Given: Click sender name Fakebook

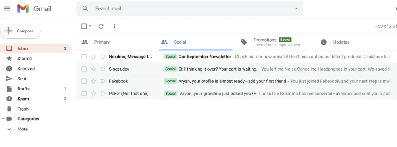Looking at the screenshot, I should [118, 81].
